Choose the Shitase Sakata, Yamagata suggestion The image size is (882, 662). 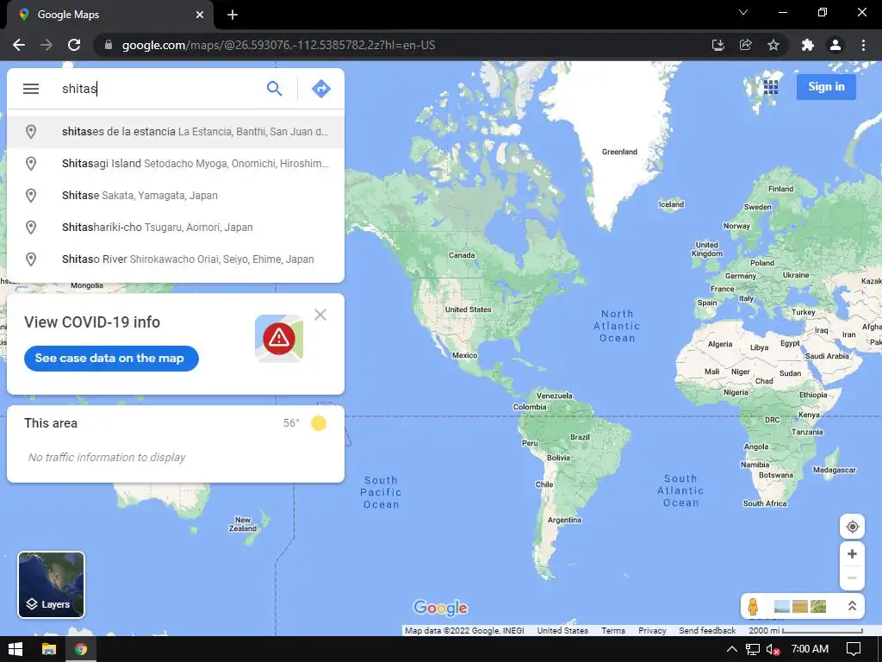[x=176, y=196]
